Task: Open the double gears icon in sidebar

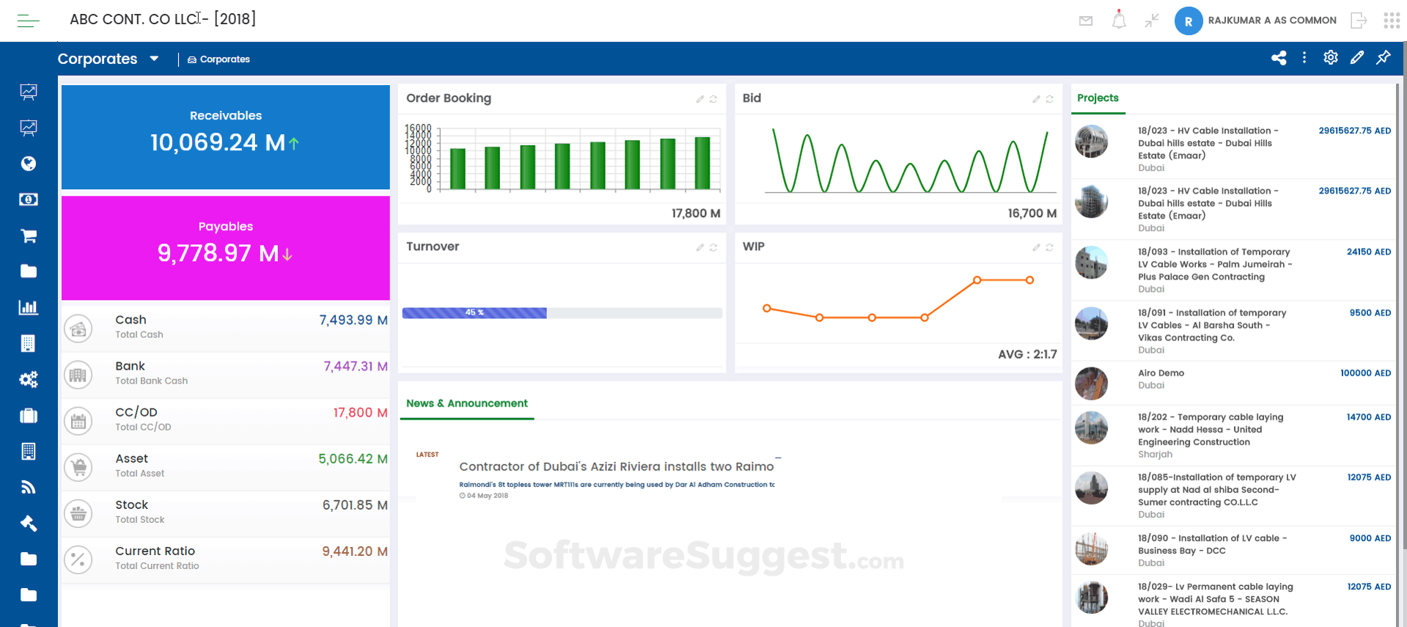Action: pyautogui.click(x=29, y=379)
